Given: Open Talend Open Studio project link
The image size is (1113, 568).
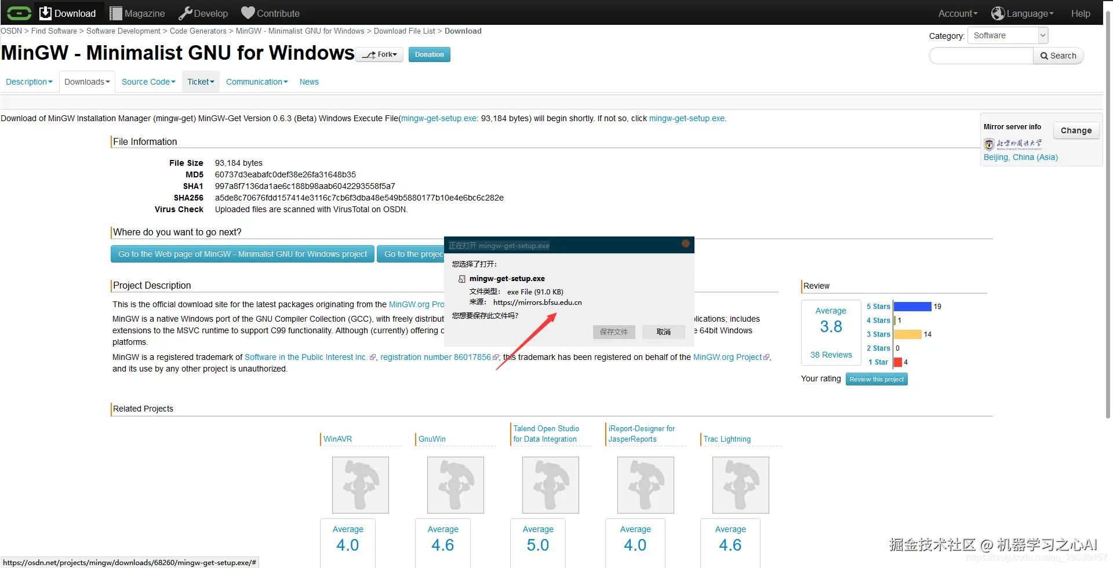Looking at the screenshot, I should (546, 434).
